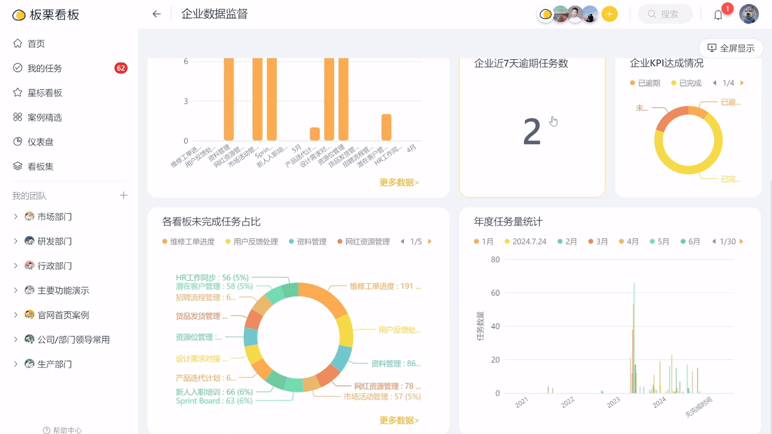Click 更多数据 under the donut chart
This screenshot has width=772, height=434.
(399, 420)
